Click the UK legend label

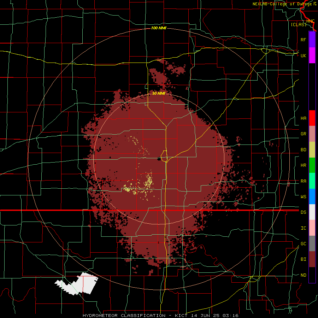[303, 55]
